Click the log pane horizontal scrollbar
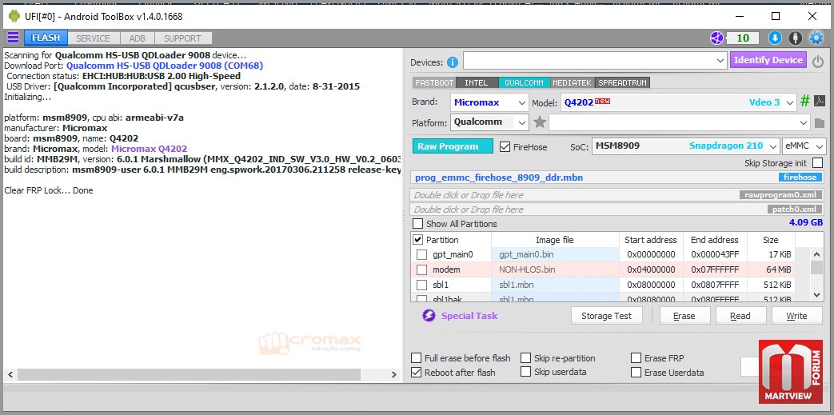The image size is (834, 415). (202, 374)
